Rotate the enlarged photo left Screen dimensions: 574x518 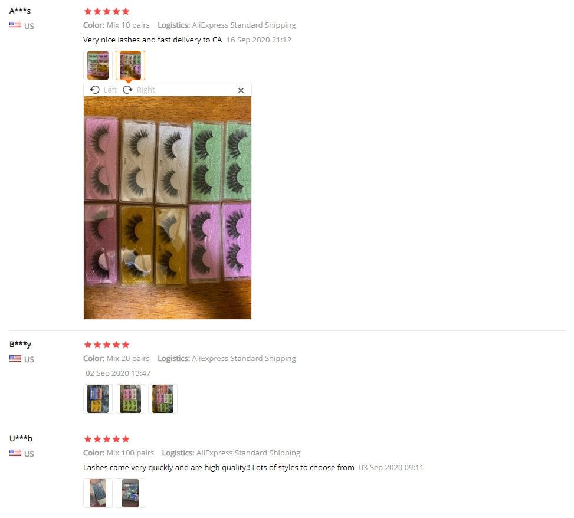tap(95, 90)
